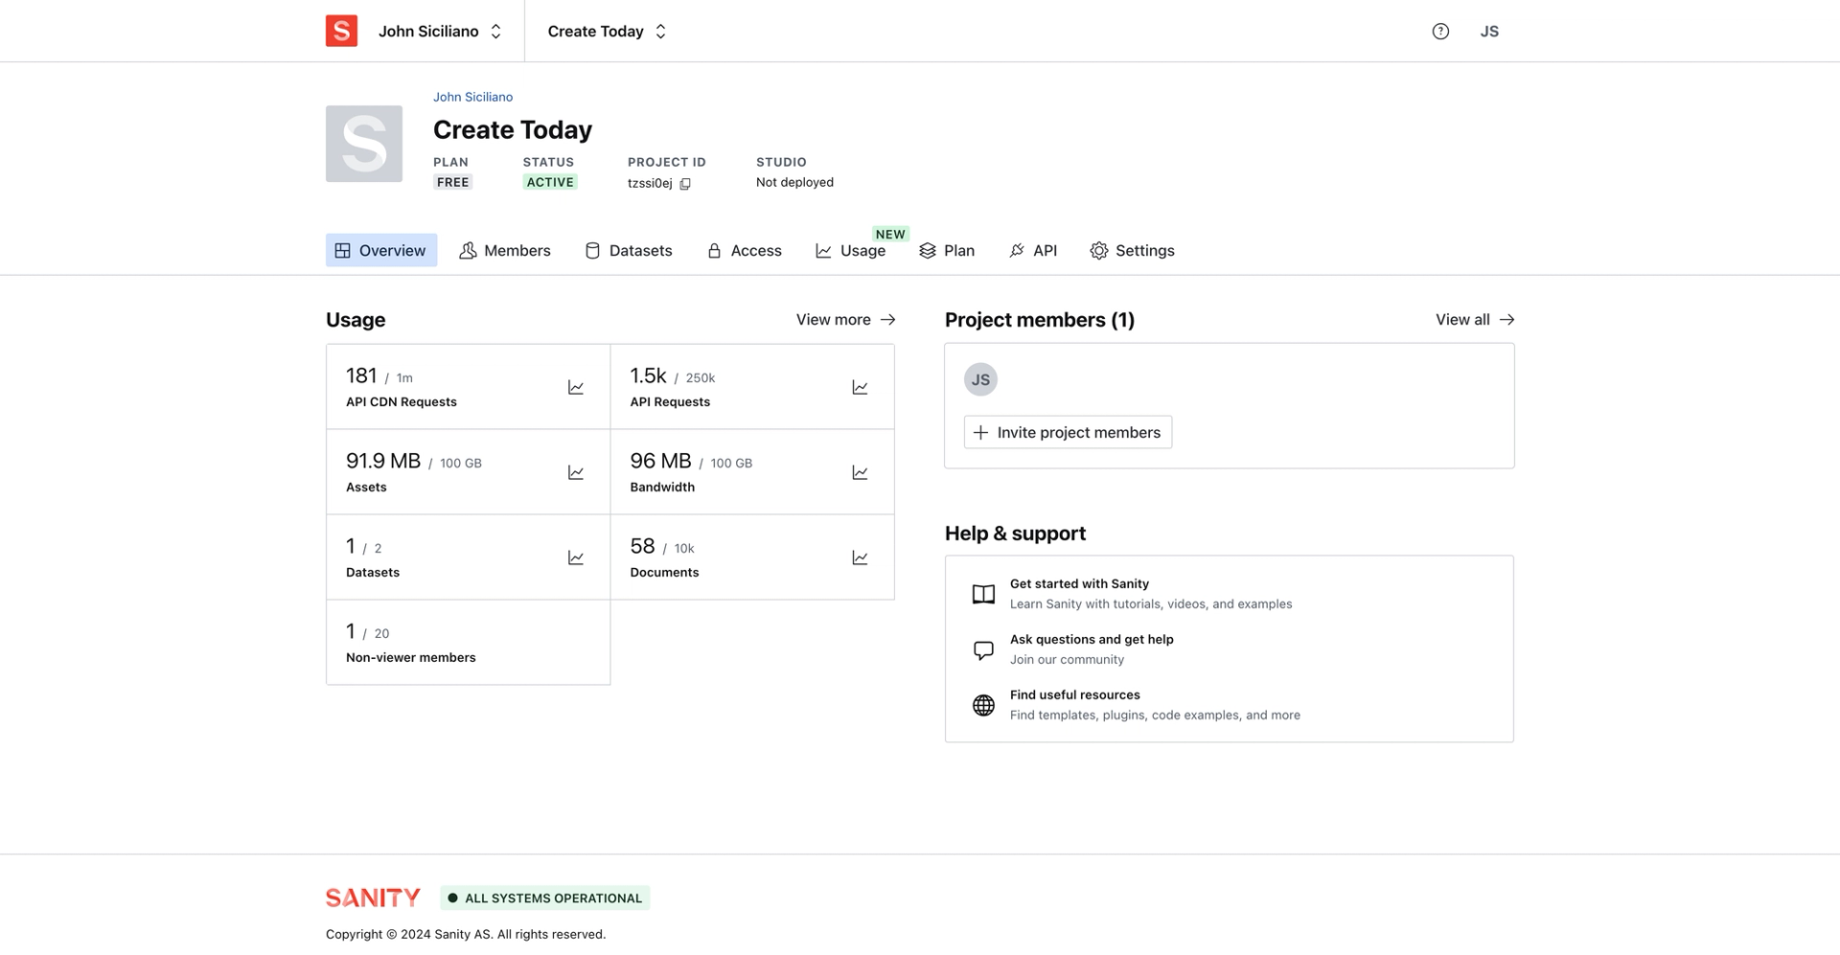Open Find useful resources link
The width and height of the screenshot is (1840, 955).
coord(1074,694)
